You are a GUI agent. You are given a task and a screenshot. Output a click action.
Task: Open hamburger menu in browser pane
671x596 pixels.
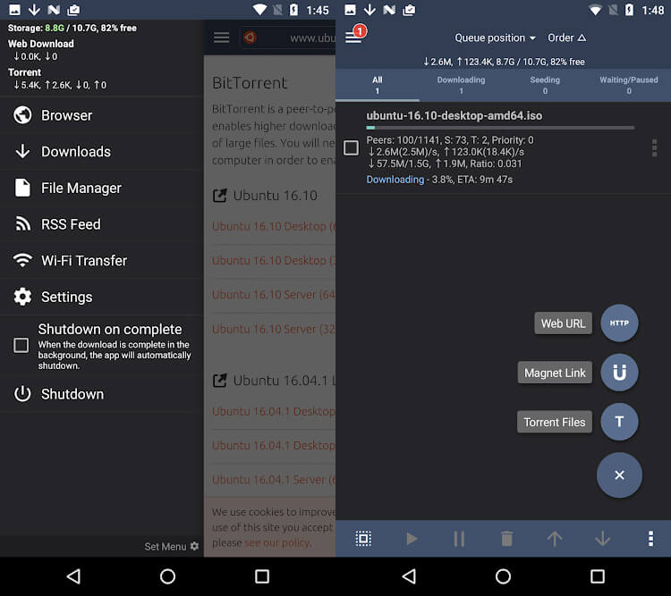221,38
